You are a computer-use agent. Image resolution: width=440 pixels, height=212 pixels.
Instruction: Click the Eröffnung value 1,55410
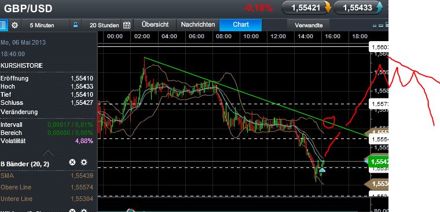pyautogui.click(x=82, y=78)
